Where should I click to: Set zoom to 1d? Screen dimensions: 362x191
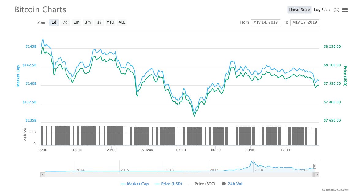[x=54, y=22]
